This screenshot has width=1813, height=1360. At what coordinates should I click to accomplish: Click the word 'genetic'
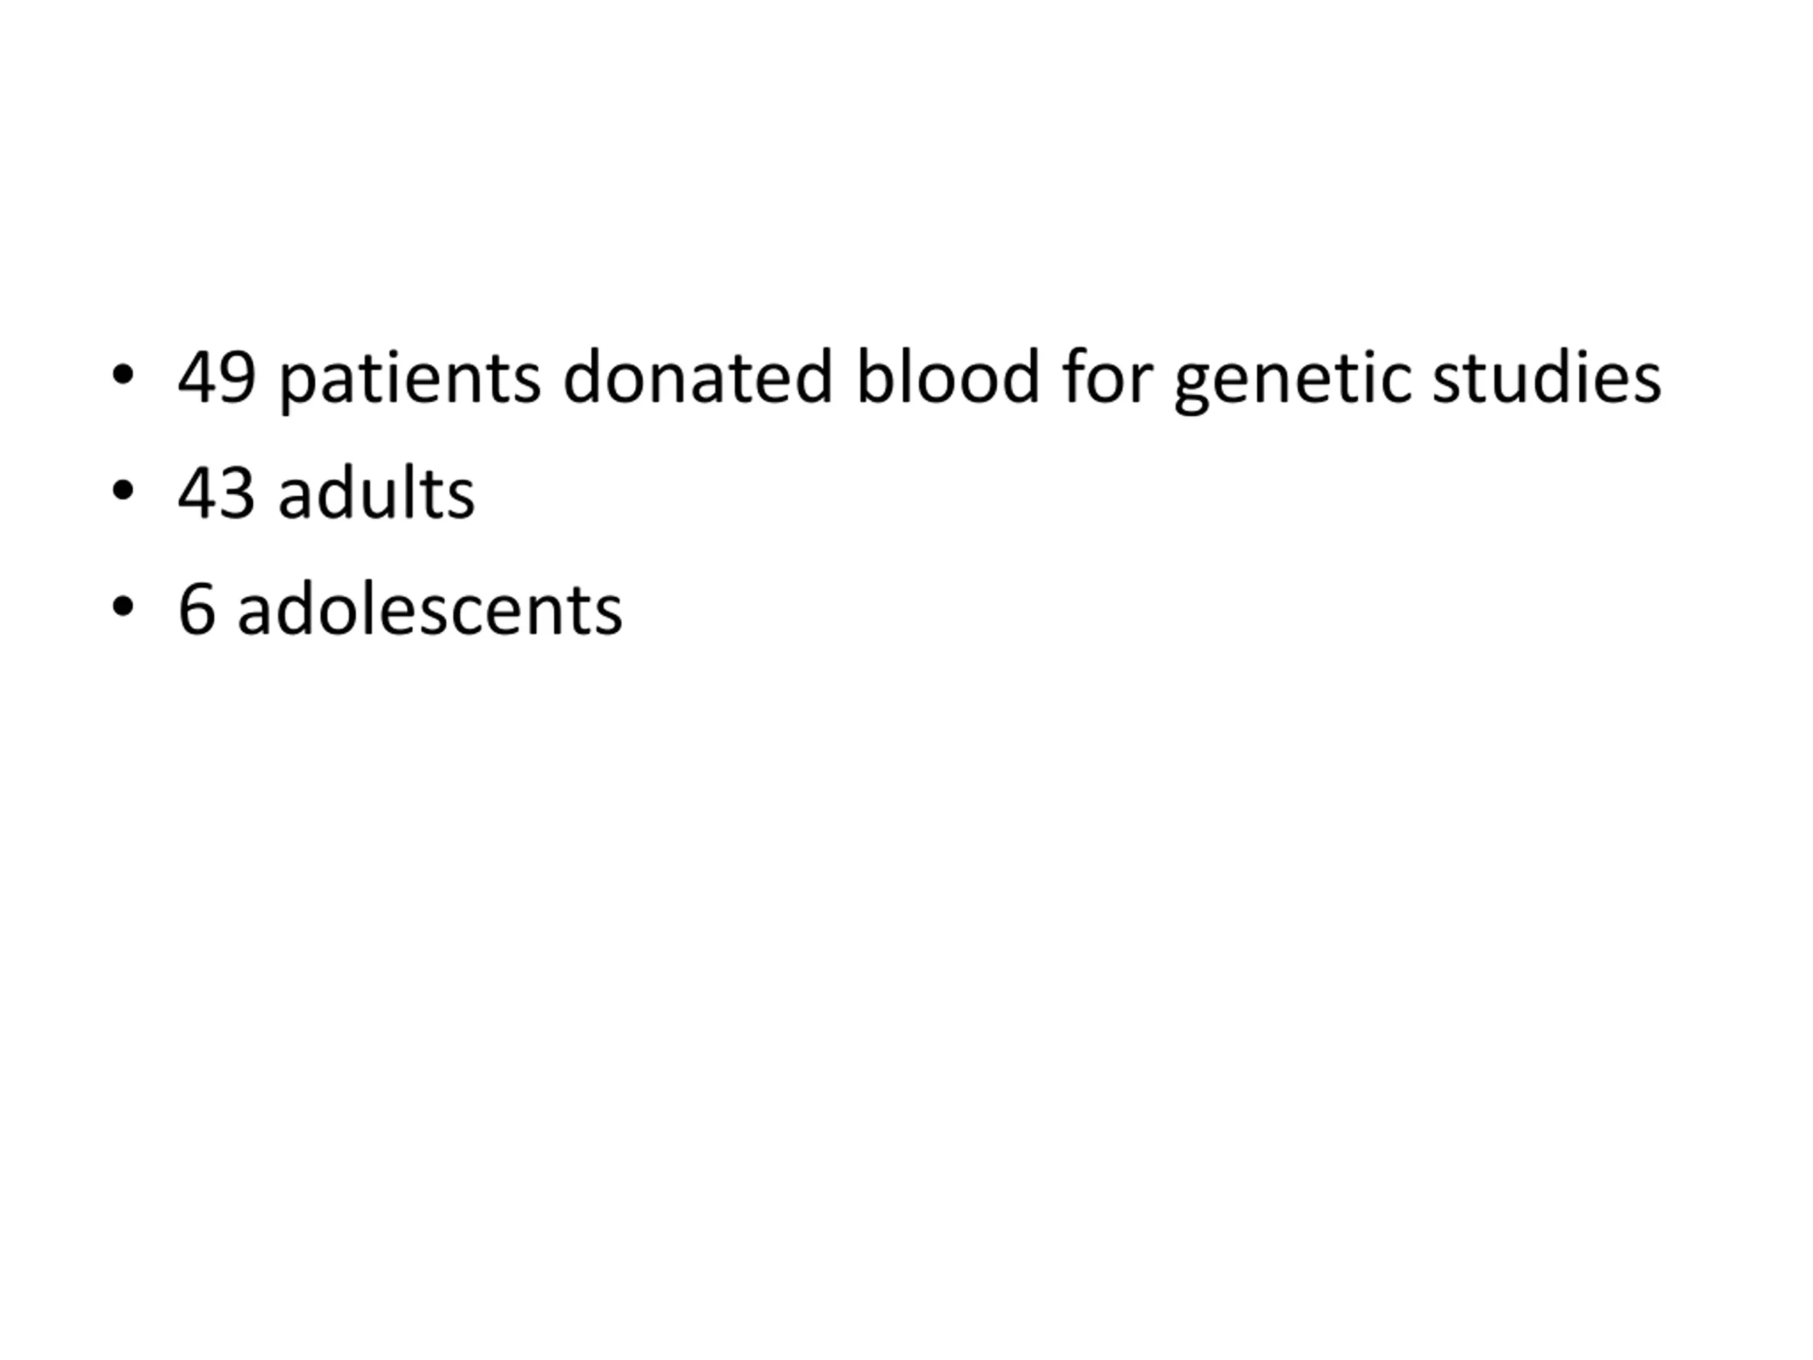pyautogui.click(x=1293, y=380)
